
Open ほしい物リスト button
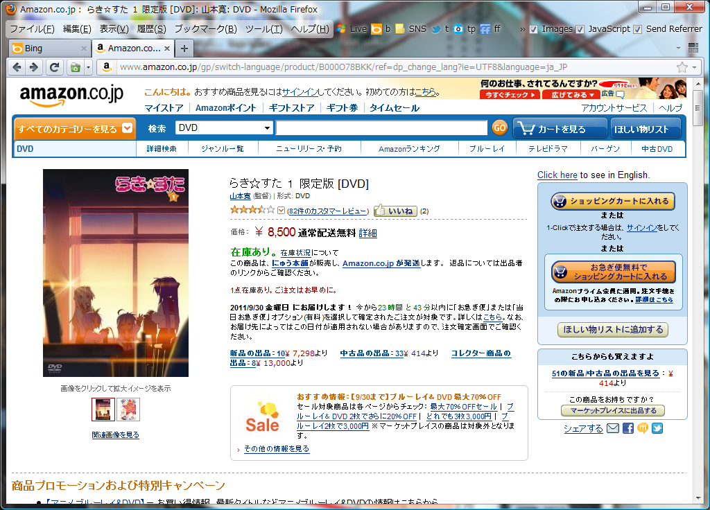click(646, 128)
